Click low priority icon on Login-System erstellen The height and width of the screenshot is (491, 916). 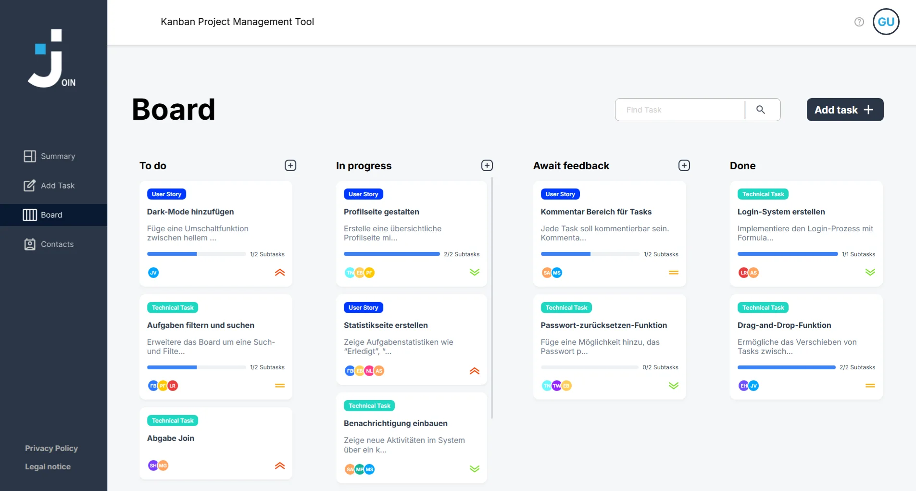870,272
